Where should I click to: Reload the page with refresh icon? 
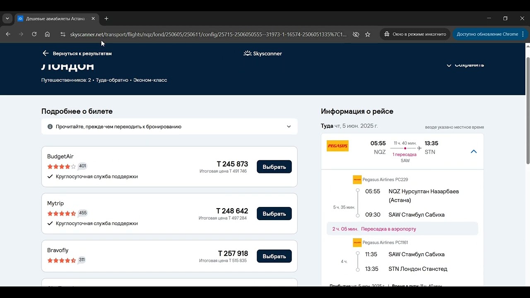pyautogui.click(x=34, y=34)
